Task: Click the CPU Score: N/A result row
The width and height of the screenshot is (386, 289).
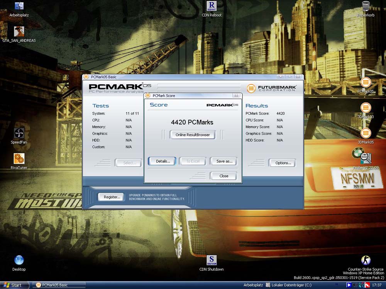Action: pyautogui.click(x=264, y=120)
